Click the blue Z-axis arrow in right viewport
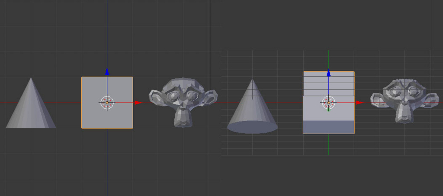The image size is (443, 196). pyautogui.click(x=329, y=73)
